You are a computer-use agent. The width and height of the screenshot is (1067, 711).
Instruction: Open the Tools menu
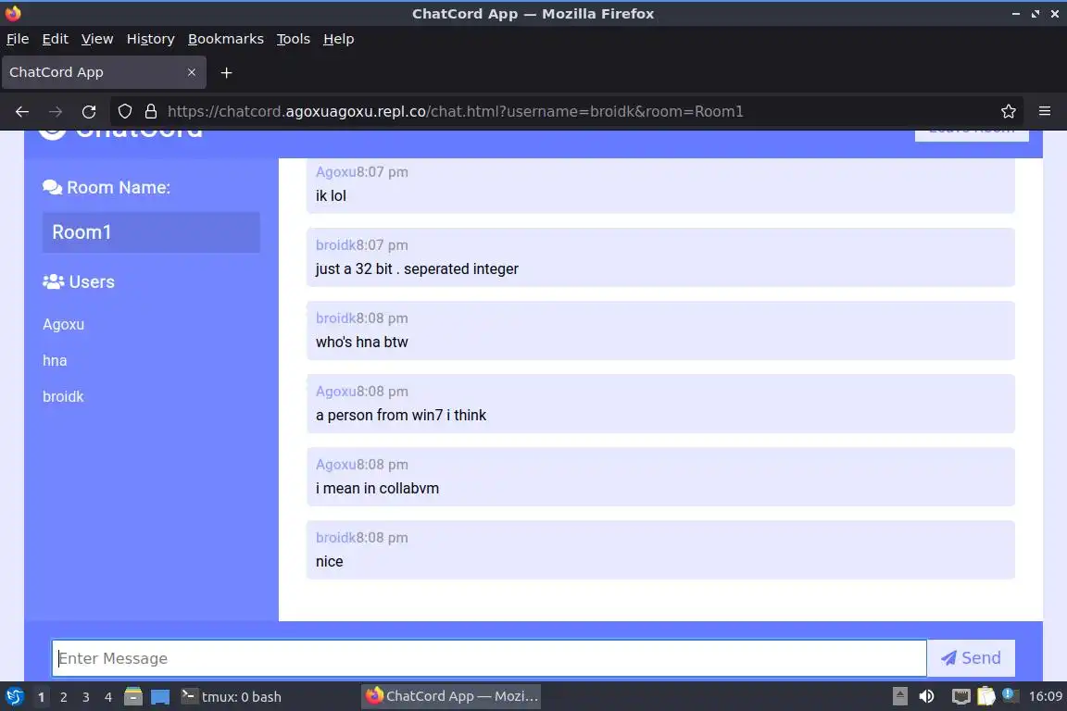(294, 39)
